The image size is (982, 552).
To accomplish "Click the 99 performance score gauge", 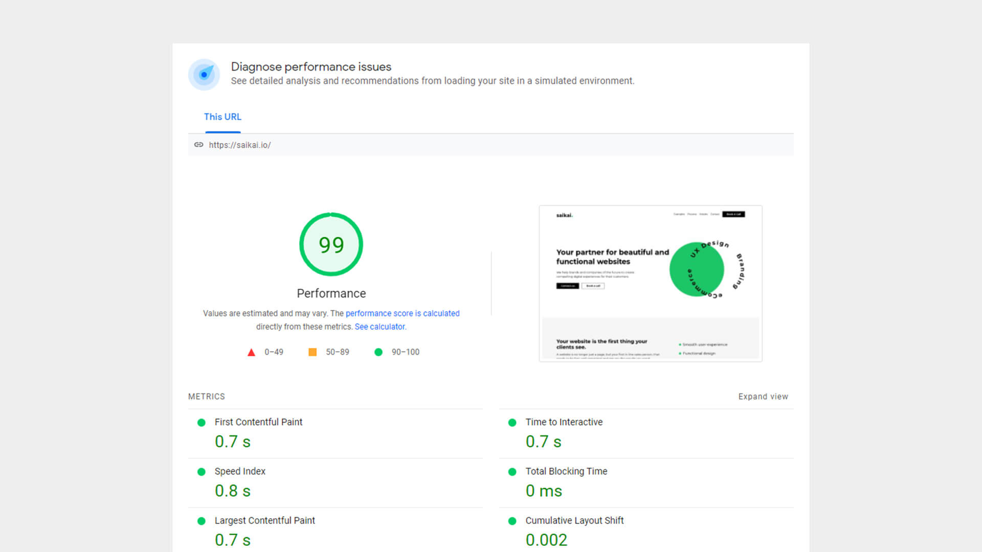I will point(331,245).
